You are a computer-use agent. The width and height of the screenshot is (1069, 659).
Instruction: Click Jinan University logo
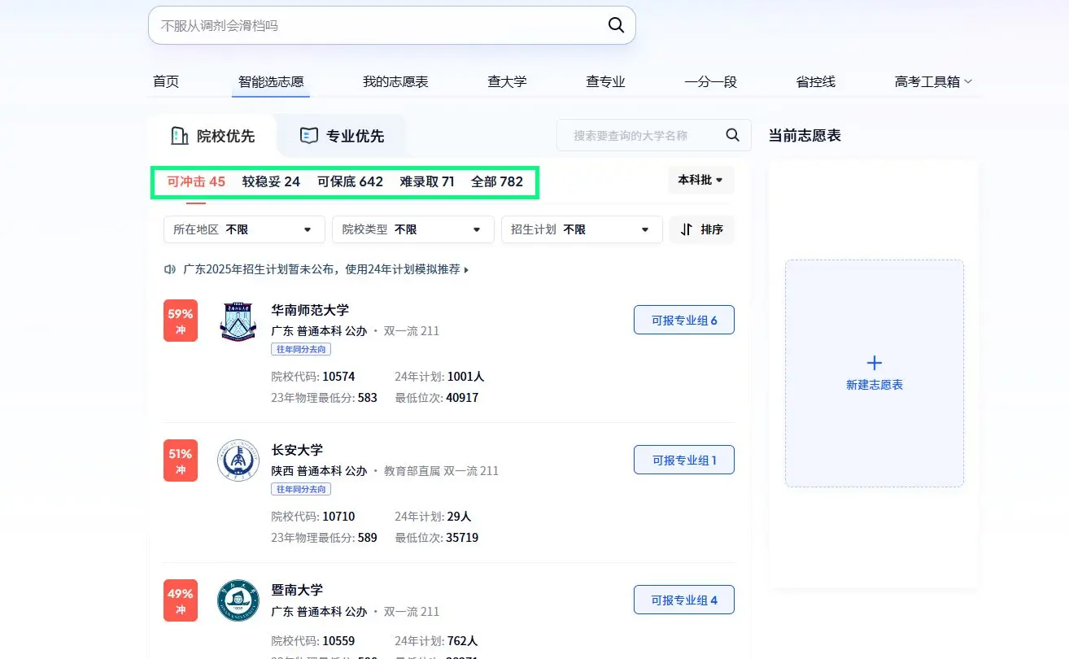(238, 600)
